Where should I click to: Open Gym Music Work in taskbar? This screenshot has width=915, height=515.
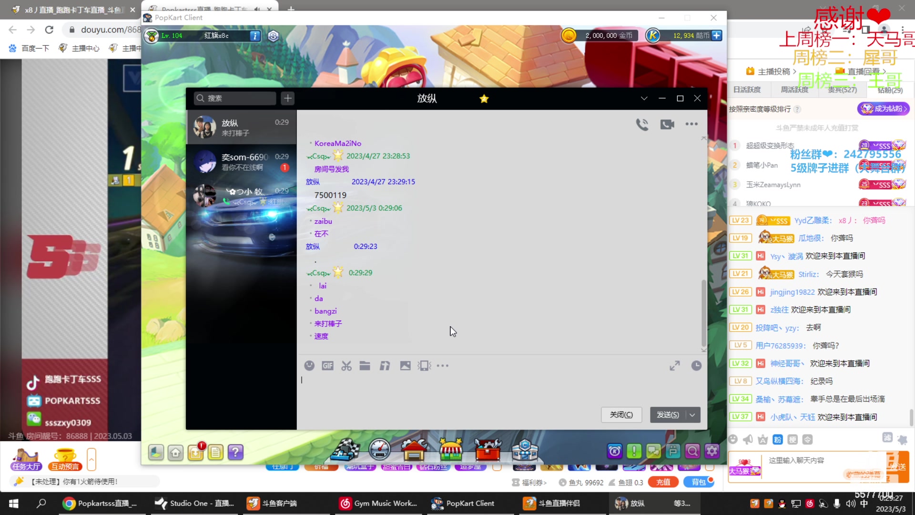coord(379,504)
